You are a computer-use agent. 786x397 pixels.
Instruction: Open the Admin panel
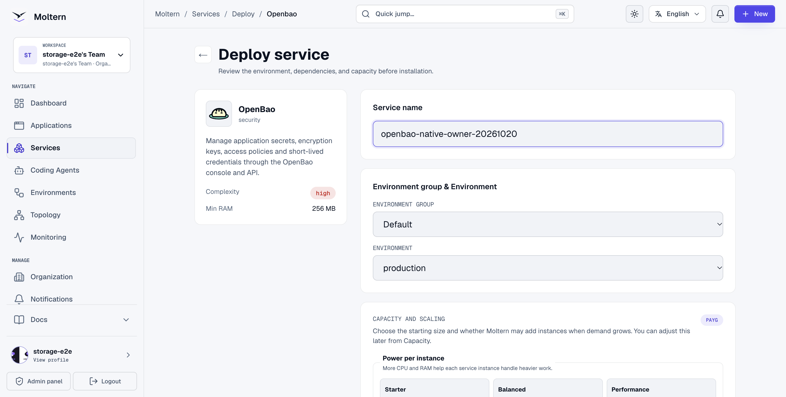[x=39, y=381]
